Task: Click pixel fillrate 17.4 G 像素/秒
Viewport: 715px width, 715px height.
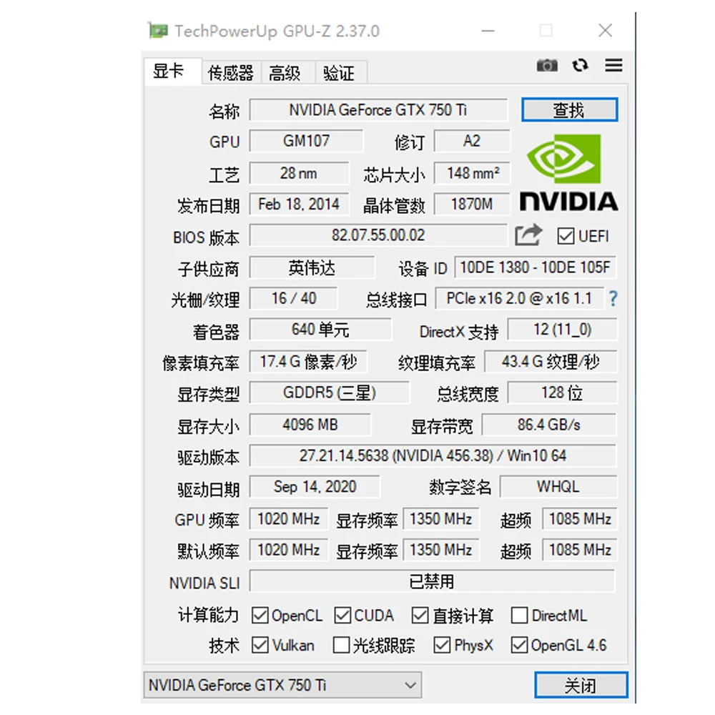Action: pyautogui.click(x=308, y=362)
